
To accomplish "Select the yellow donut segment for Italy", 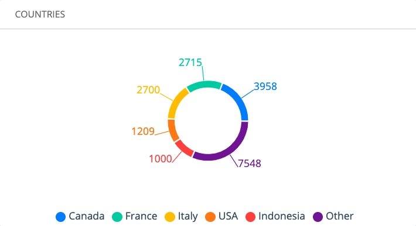I will pos(175,102).
